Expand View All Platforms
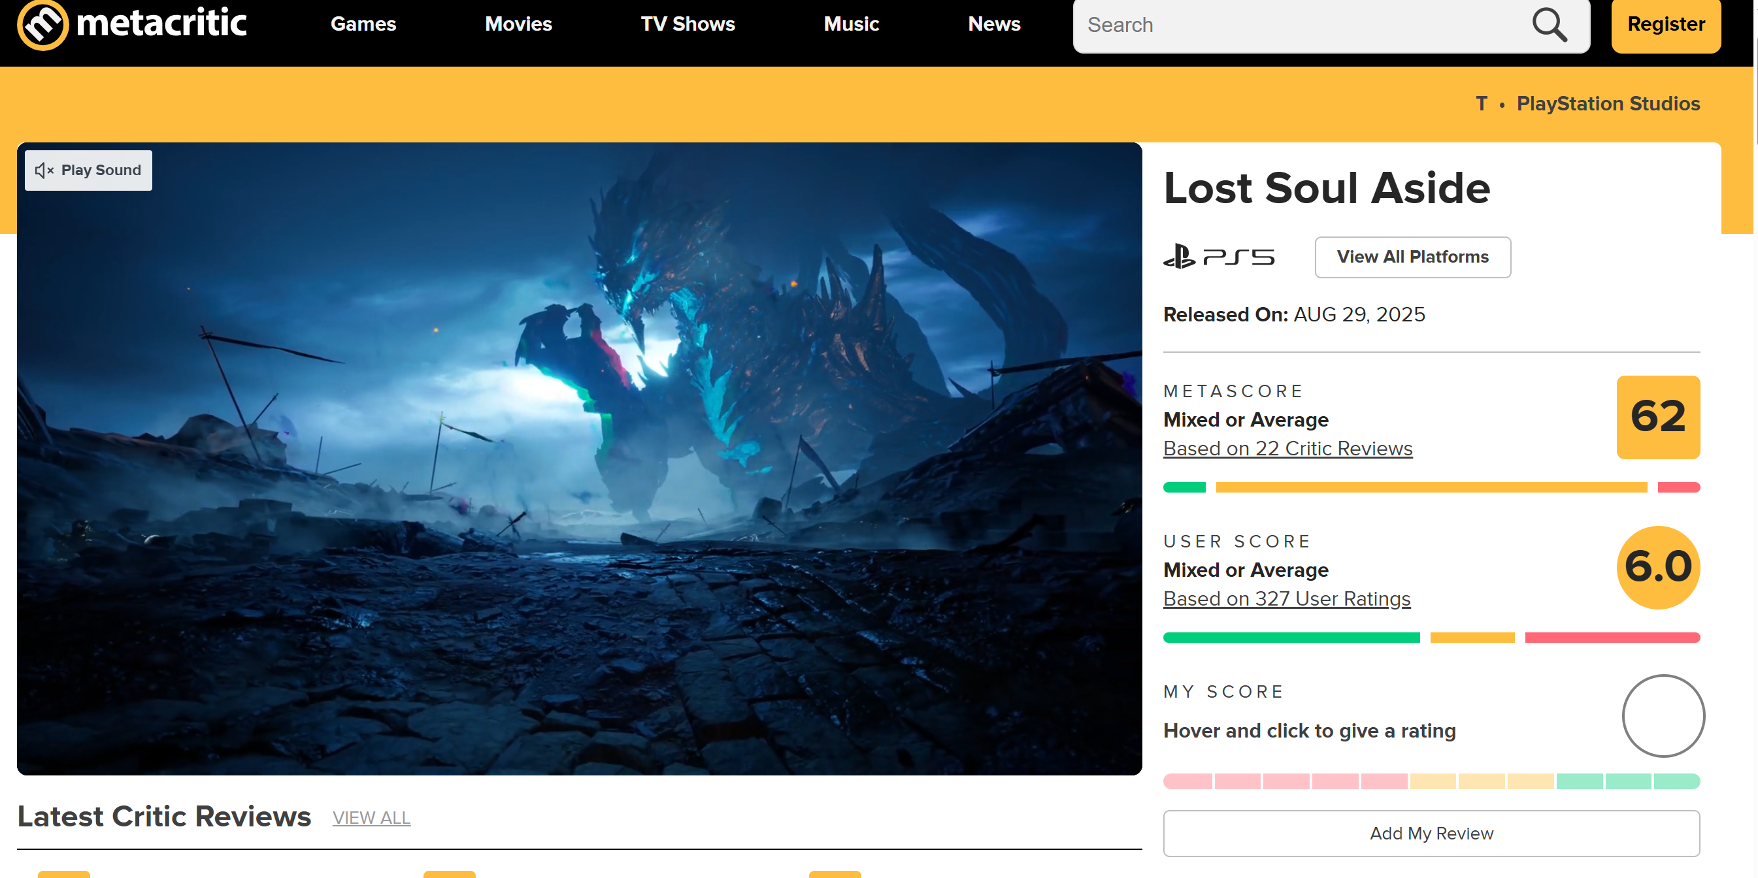Screen dimensions: 1758x878 click(x=1412, y=257)
